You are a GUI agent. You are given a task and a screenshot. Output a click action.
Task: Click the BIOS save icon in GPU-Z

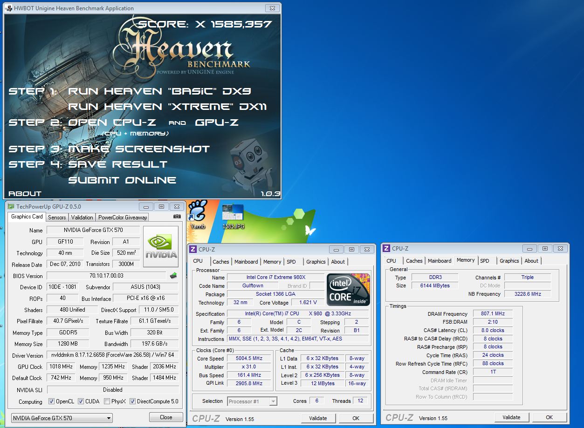pos(173,276)
